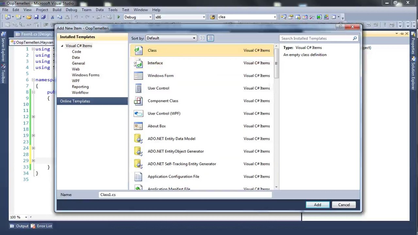Open the Project menu
Image resolution: width=418 pixels, height=235 pixels.
click(42, 10)
